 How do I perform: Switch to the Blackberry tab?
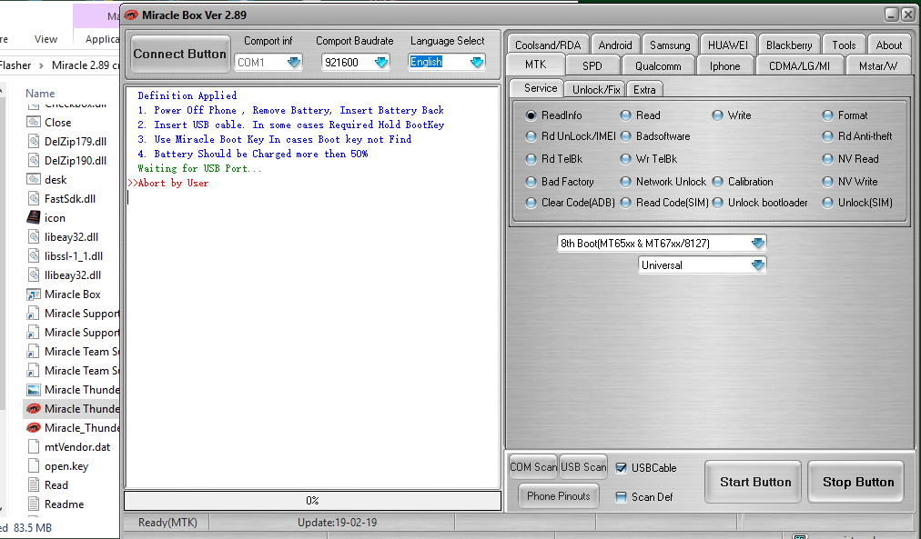pyautogui.click(x=789, y=45)
